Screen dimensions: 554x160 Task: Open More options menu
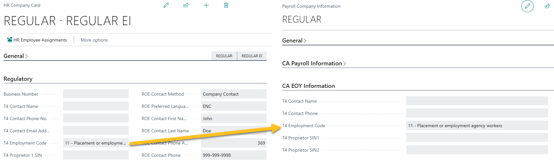pyautogui.click(x=94, y=40)
